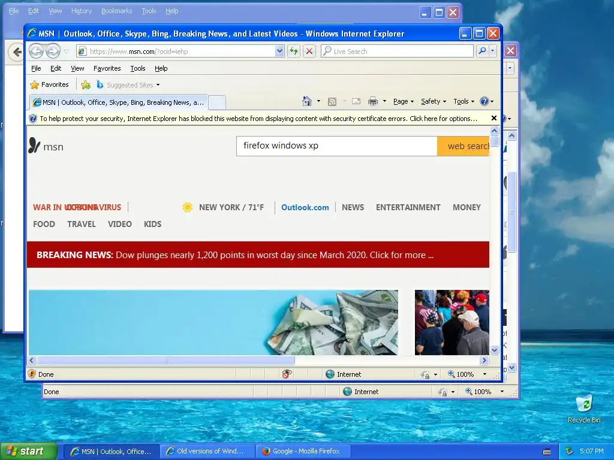
Task: Click the RSS feeds icon
Action: [x=332, y=102]
